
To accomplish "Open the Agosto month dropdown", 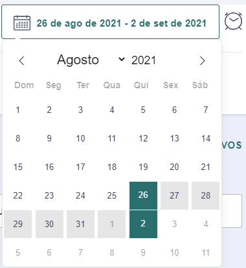I will [x=91, y=60].
